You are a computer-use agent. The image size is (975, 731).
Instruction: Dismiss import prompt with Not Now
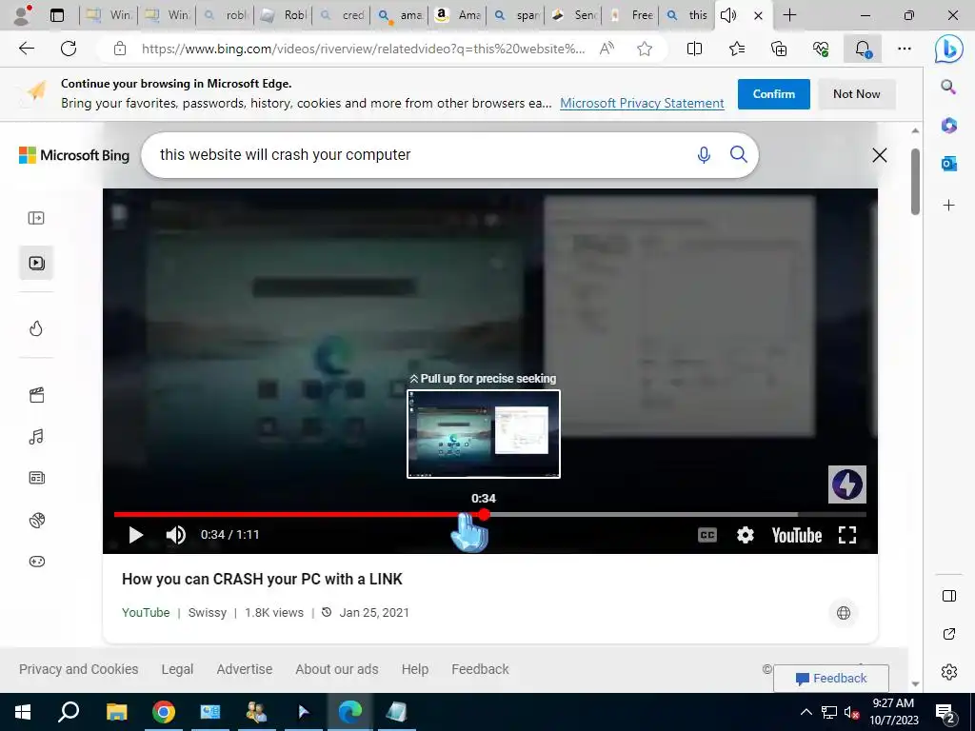pyautogui.click(x=856, y=94)
